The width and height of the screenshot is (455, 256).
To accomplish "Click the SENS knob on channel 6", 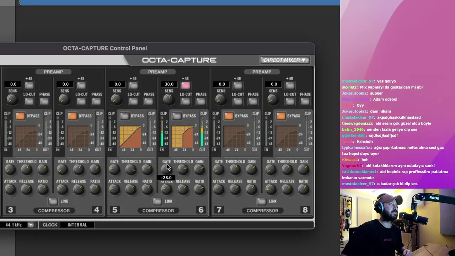I will coord(168,100).
